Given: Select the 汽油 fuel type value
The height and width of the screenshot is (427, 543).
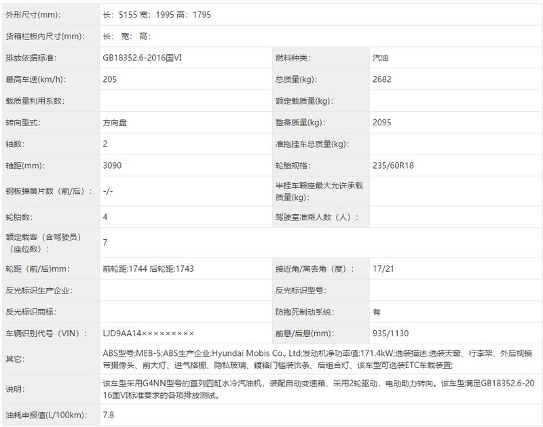Looking at the screenshot, I should tap(381, 58).
